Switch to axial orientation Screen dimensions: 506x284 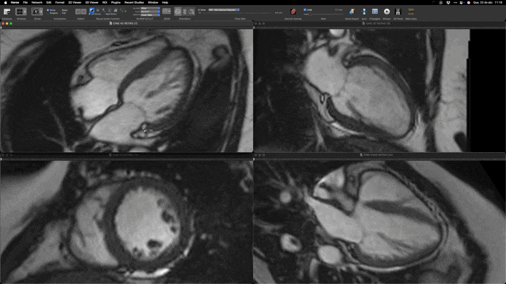click(178, 11)
